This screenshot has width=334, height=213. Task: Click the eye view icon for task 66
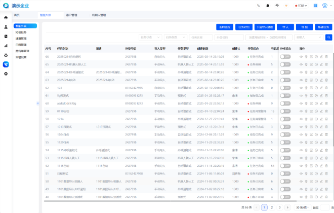(x=301, y=57)
